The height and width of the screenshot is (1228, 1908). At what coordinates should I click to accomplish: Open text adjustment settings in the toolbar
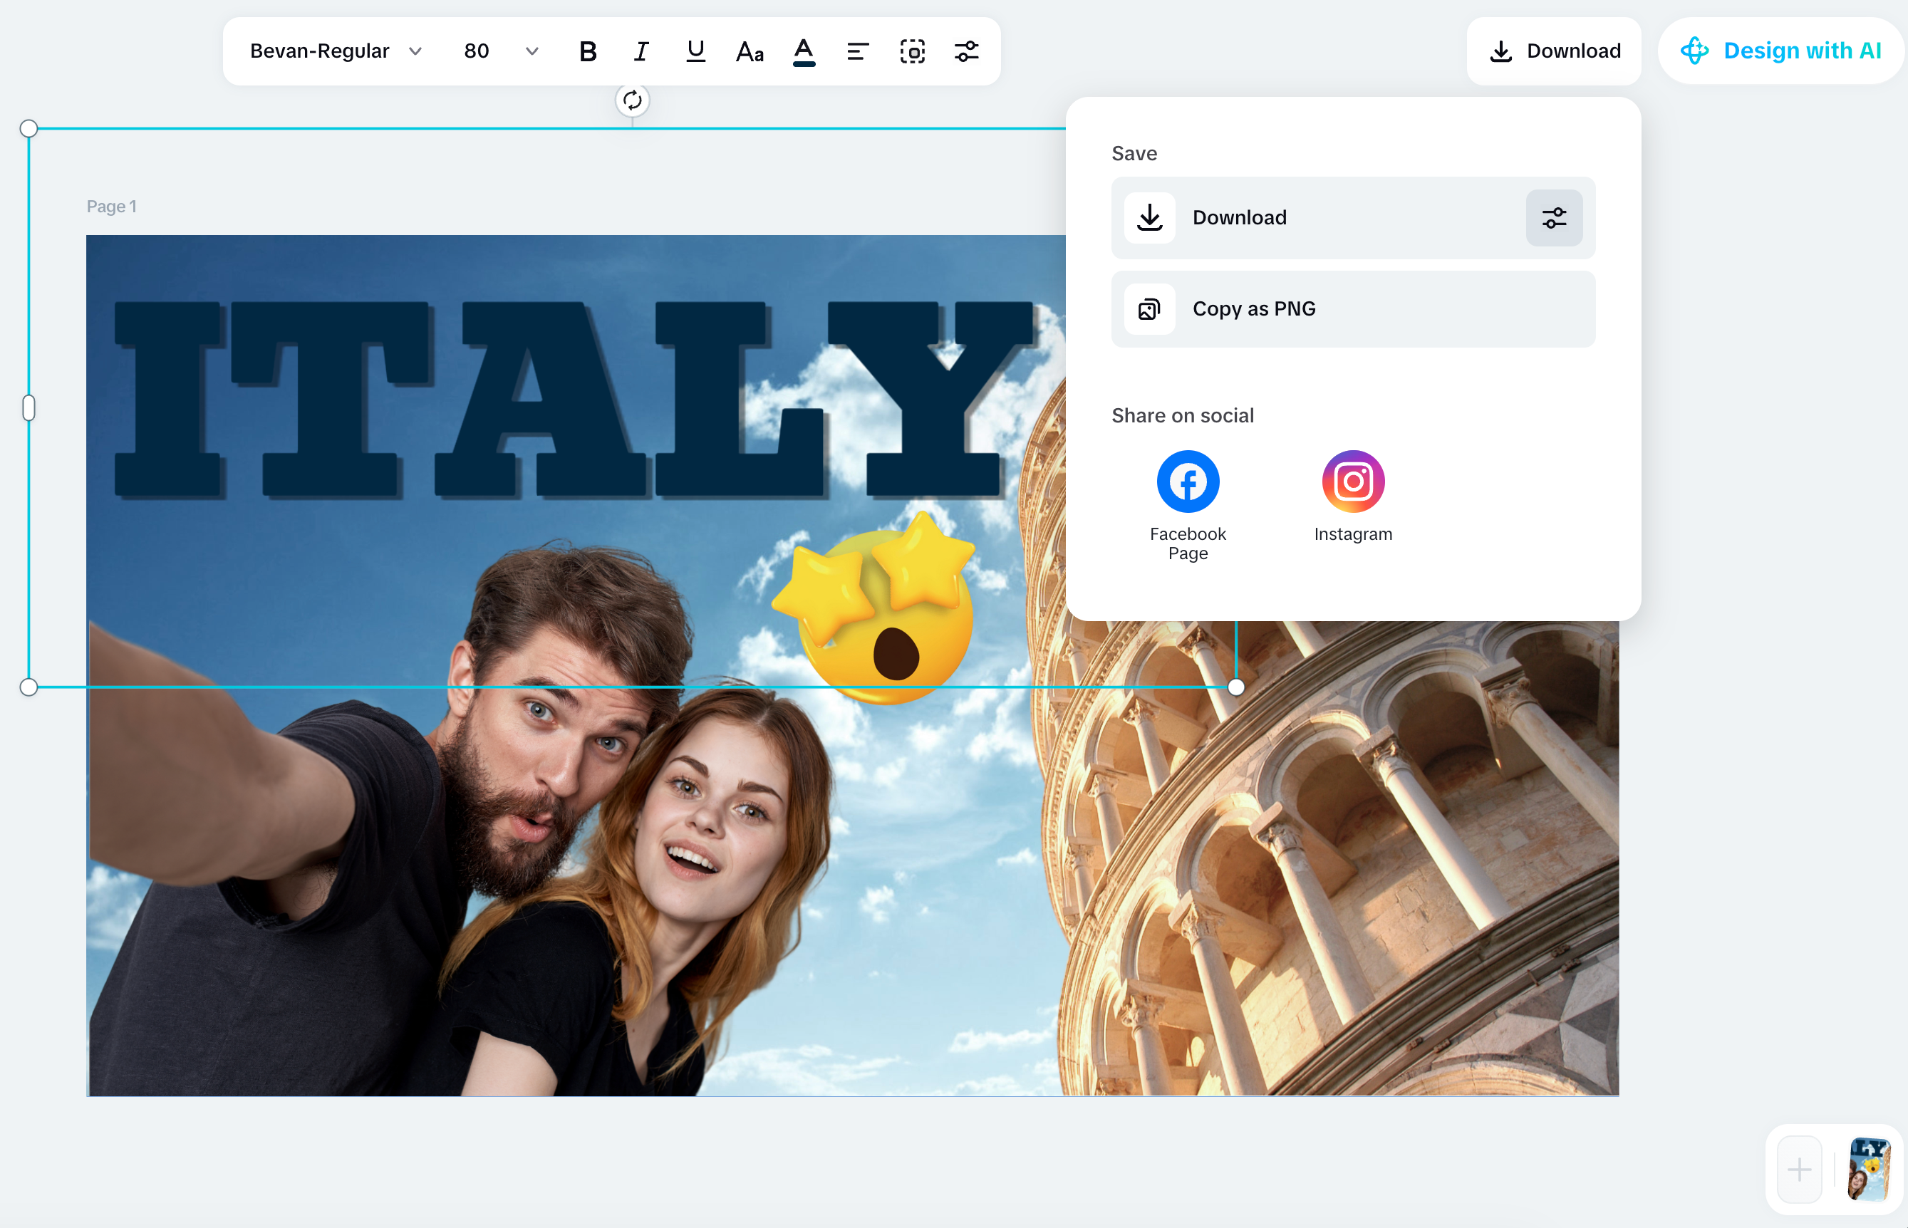coord(966,51)
